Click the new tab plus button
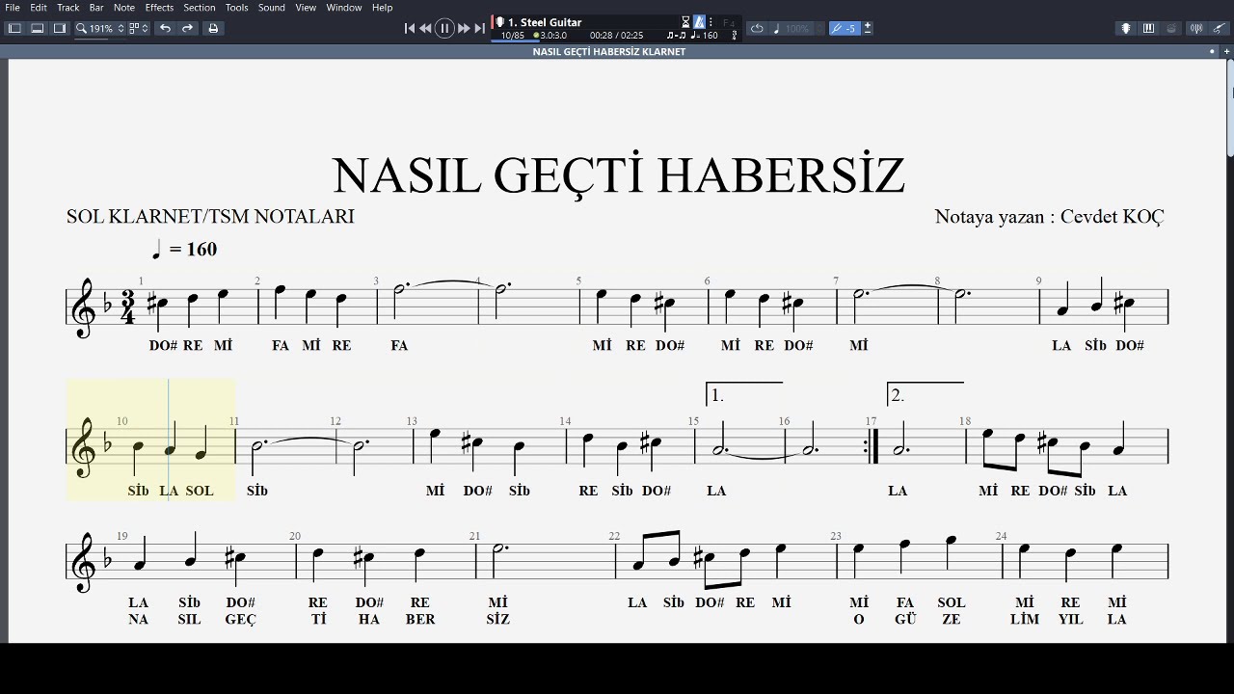Viewport: 1234px width, 694px height. 1225,52
